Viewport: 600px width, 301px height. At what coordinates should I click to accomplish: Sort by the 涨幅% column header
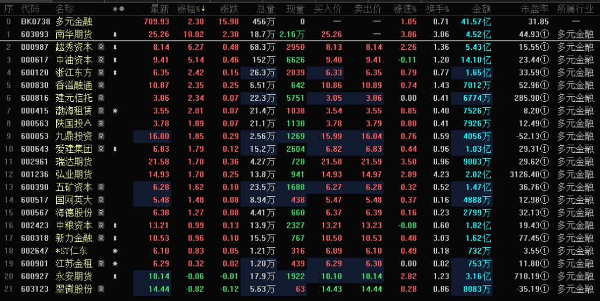pos(192,9)
